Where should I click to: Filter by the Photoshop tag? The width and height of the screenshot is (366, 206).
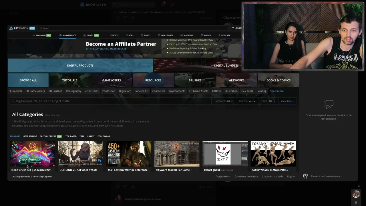[109, 91]
